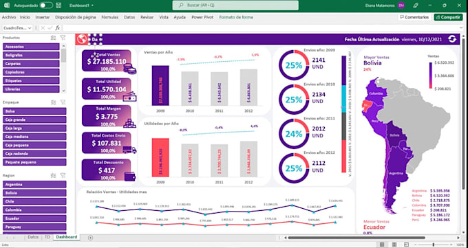Open the Fórmulas ribbon tab

coord(109,17)
